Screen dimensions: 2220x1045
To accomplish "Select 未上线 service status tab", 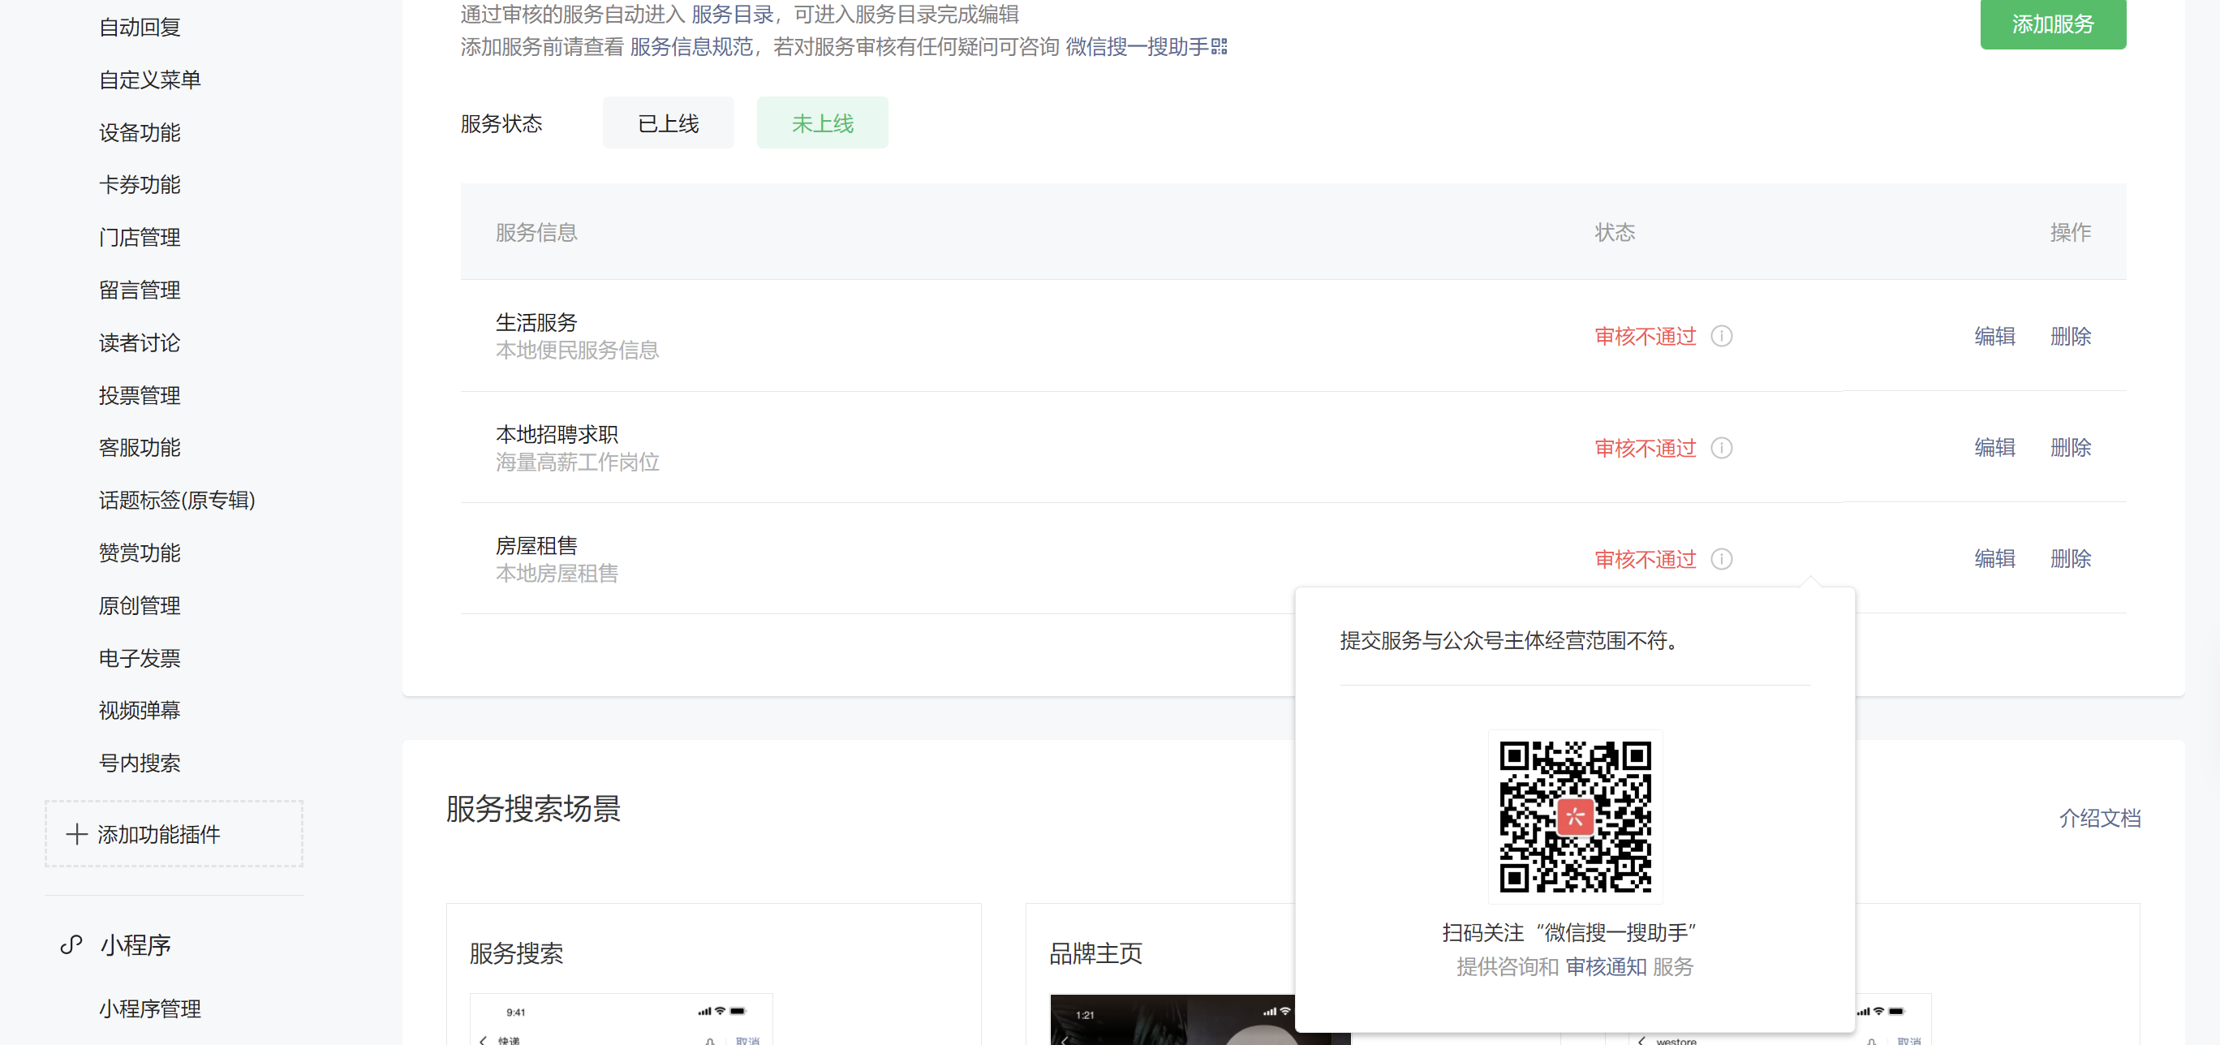I will click(x=822, y=123).
